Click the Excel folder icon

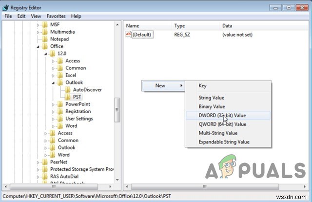[x=60, y=75]
